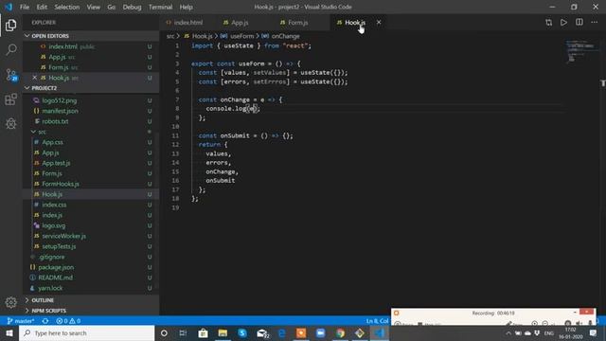Image resolution: width=606 pixels, height=341 pixels.
Task: Close Hook.js in Open Editors list
Action: click(x=35, y=78)
